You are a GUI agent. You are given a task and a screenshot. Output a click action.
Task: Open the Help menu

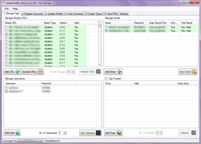15,9
